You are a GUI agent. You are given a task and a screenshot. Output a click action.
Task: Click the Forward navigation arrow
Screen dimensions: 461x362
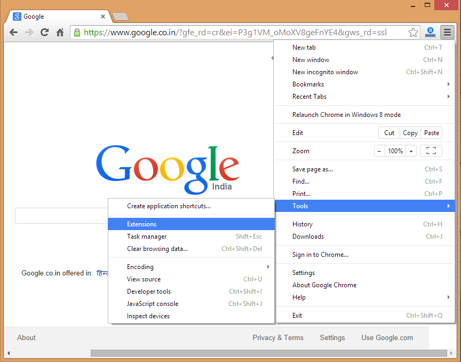[29, 33]
